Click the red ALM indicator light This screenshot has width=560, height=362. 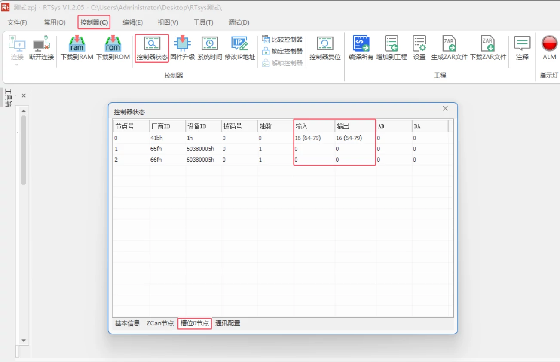pos(548,45)
